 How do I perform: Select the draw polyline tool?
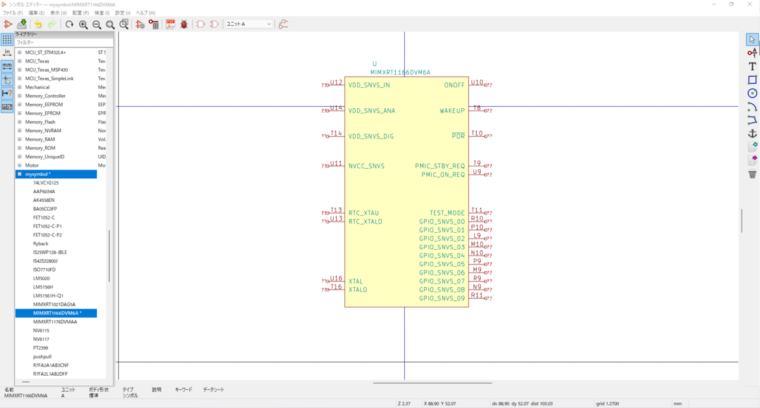click(x=752, y=120)
